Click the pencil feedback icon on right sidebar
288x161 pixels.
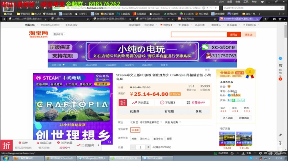click(280, 135)
